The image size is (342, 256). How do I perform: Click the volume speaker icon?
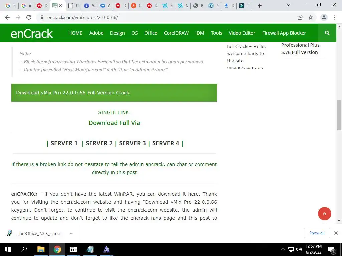(299, 249)
